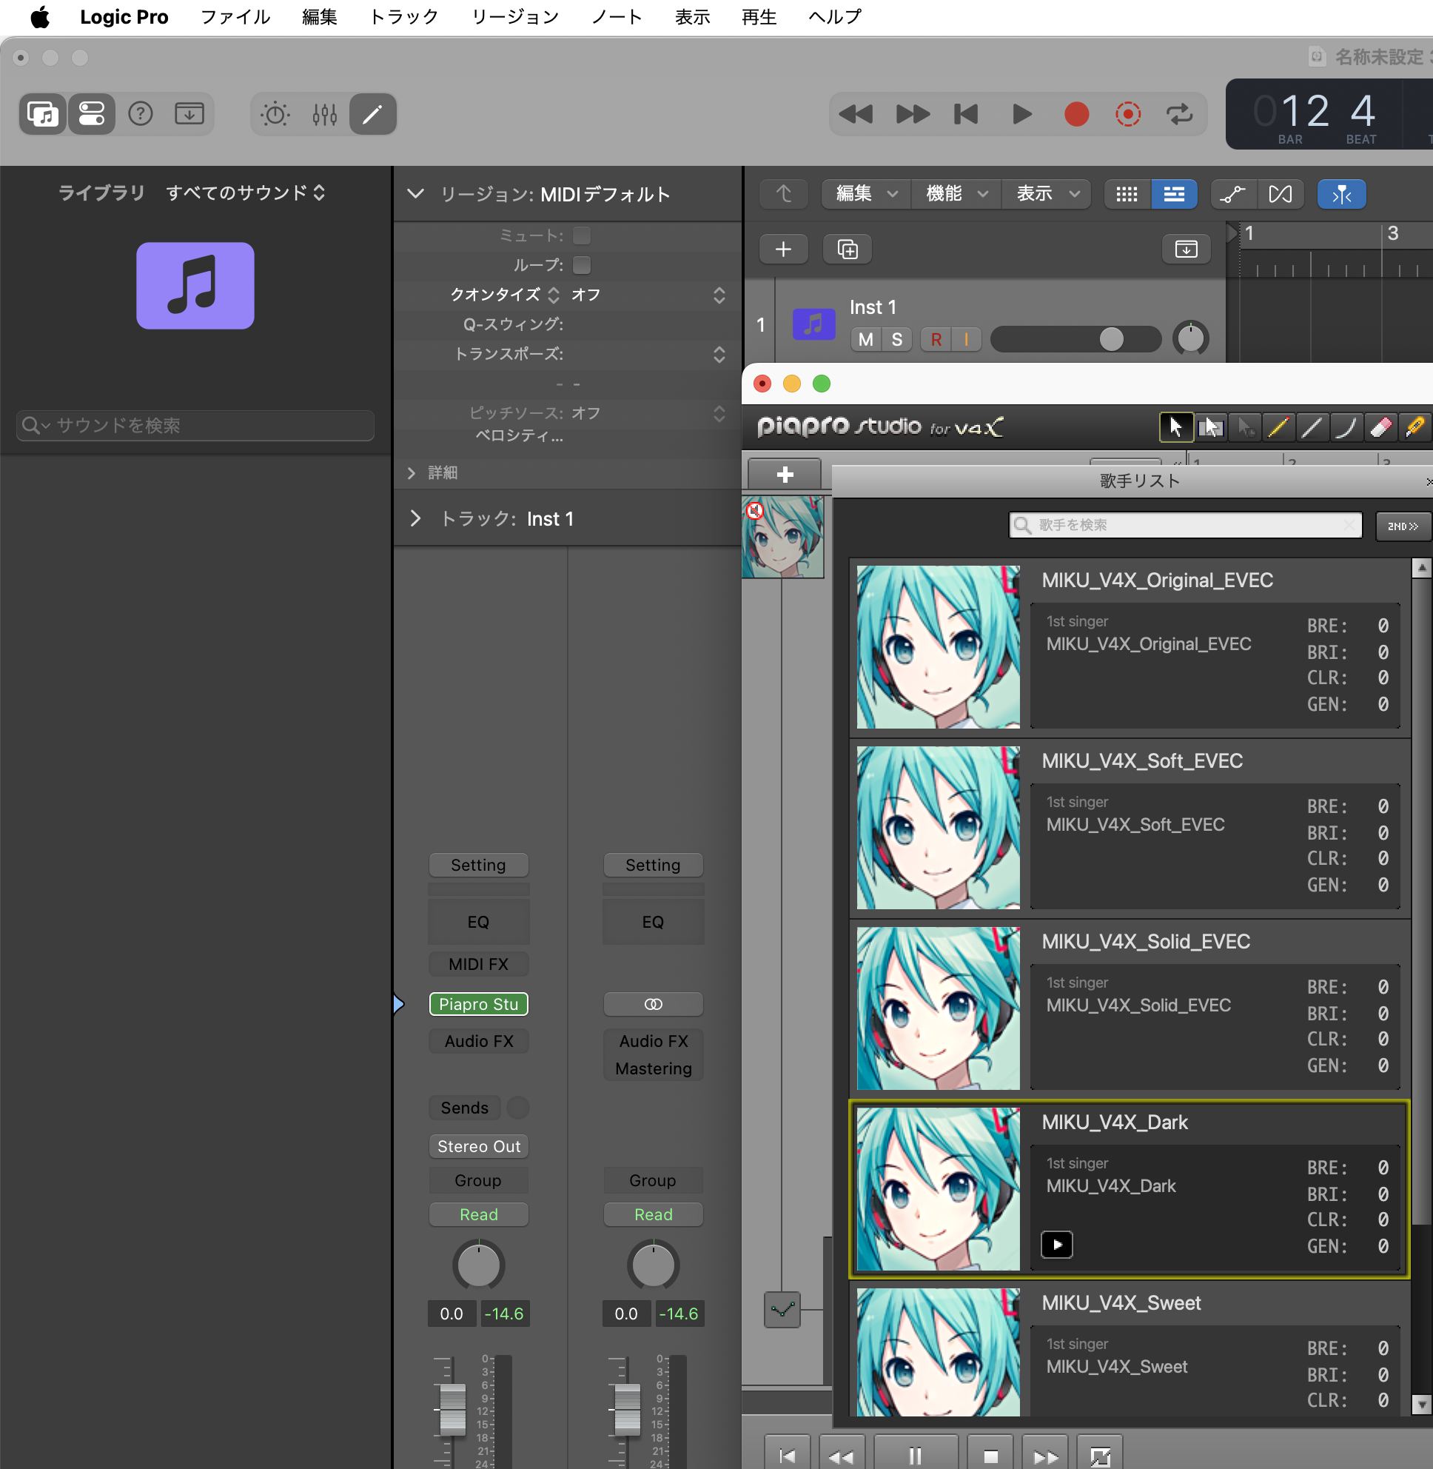This screenshot has height=1469, width=1433.
Task: Enable the ループ checkbox in region inspector
Action: click(x=581, y=265)
